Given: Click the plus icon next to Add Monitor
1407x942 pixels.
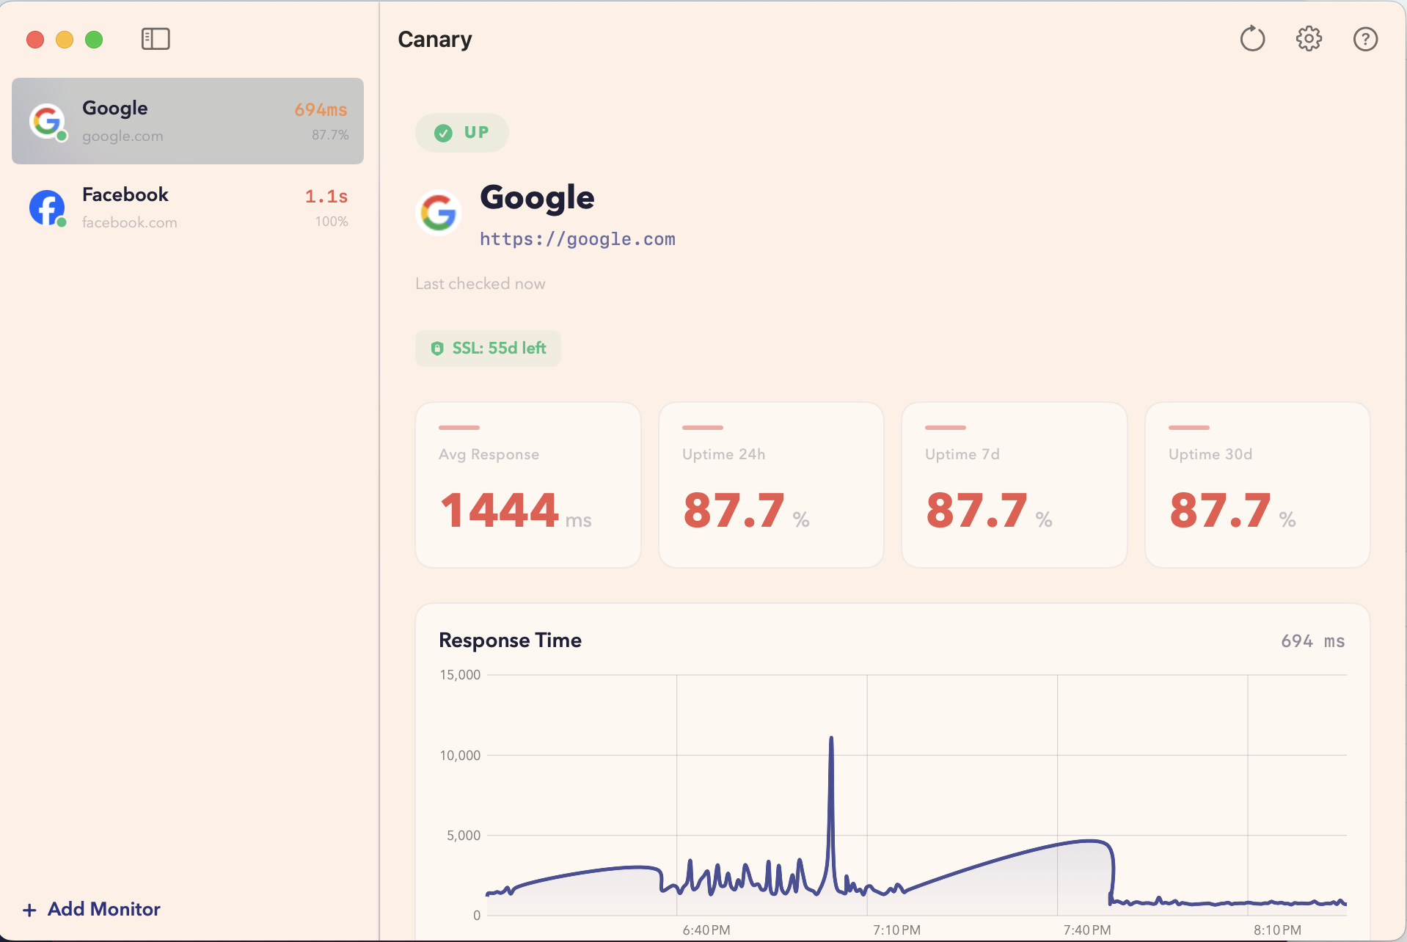Looking at the screenshot, I should click(29, 910).
